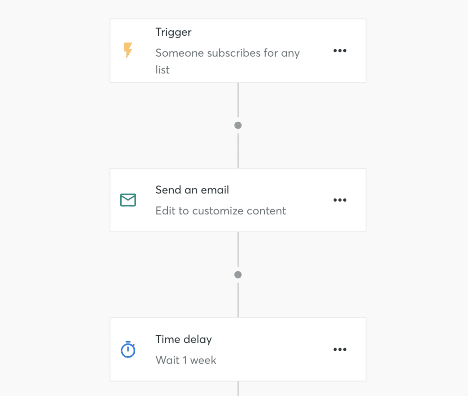This screenshot has width=468, height=396.
Task: Select the 'Wait 1 week' text
Action: pyautogui.click(x=186, y=360)
